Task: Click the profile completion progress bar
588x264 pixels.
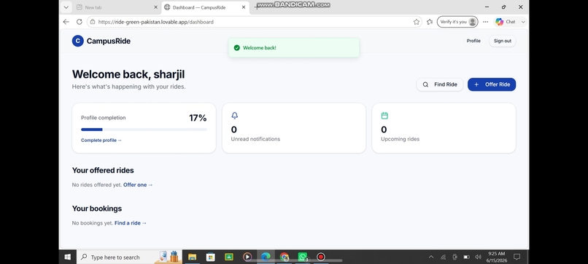Action: (x=144, y=129)
